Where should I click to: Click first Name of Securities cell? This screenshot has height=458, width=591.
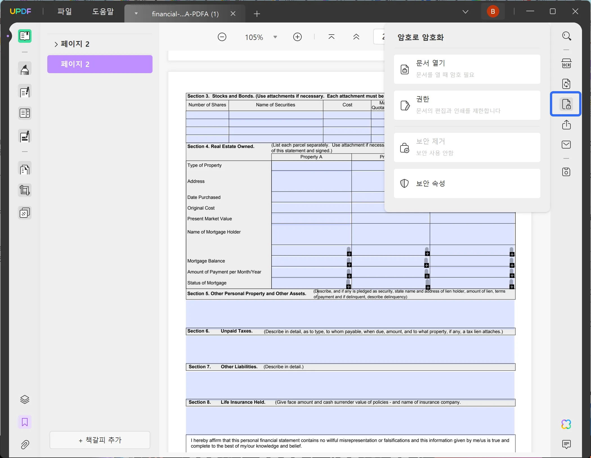pyautogui.click(x=276, y=115)
